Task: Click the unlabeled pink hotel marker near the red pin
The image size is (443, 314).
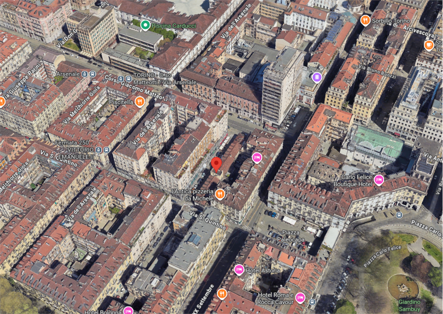Action: tap(256, 158)
